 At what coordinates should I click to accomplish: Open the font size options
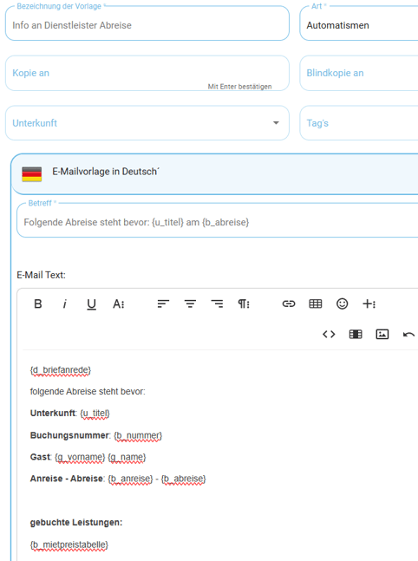(119, 303)
